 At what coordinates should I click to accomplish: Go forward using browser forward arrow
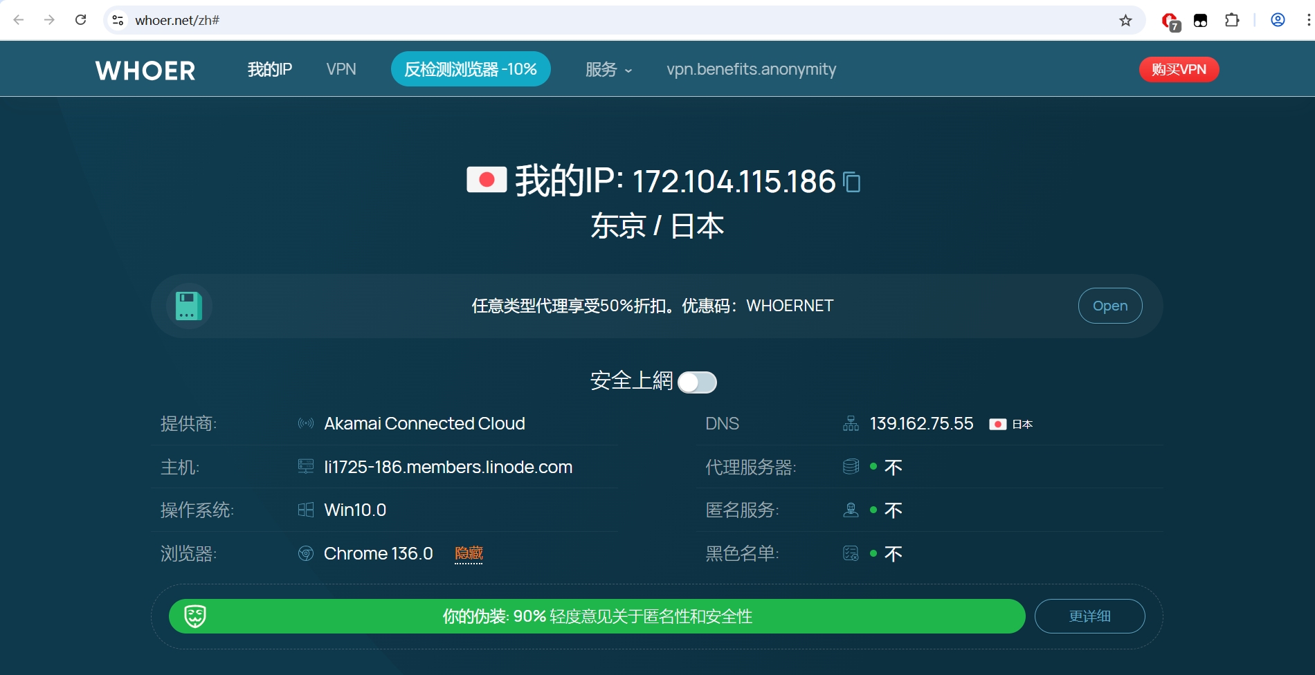coord(49,20)
